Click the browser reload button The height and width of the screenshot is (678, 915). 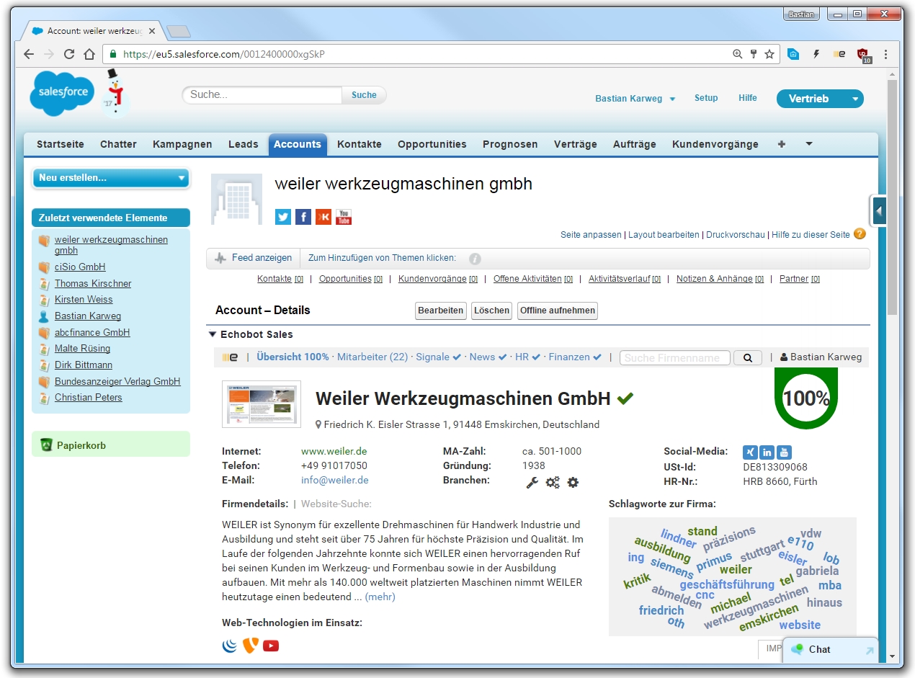point(69,54)
